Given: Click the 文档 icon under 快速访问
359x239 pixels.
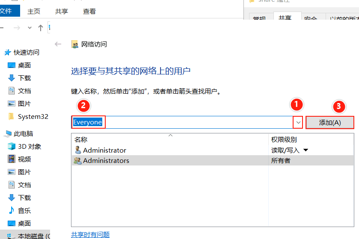Looking at the screenshot, I should pyautogui.click(x=12, y=91).
